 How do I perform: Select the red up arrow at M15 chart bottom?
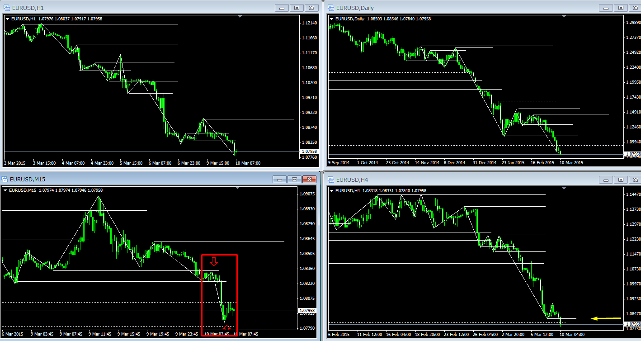pyautogui.click(x=227, y=327)
